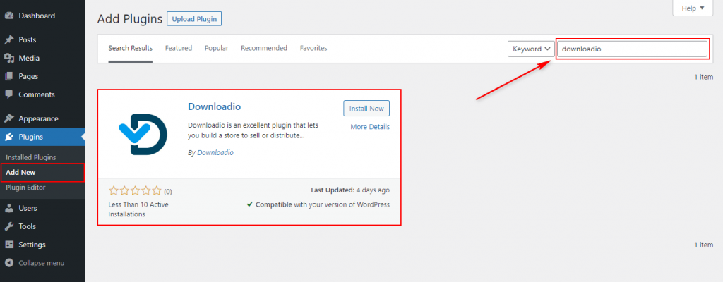Image resolution: width=723 pixels, height=282 pixels.
Task: Click the Collapse menu arrow icon
Action: pos(8,263)
